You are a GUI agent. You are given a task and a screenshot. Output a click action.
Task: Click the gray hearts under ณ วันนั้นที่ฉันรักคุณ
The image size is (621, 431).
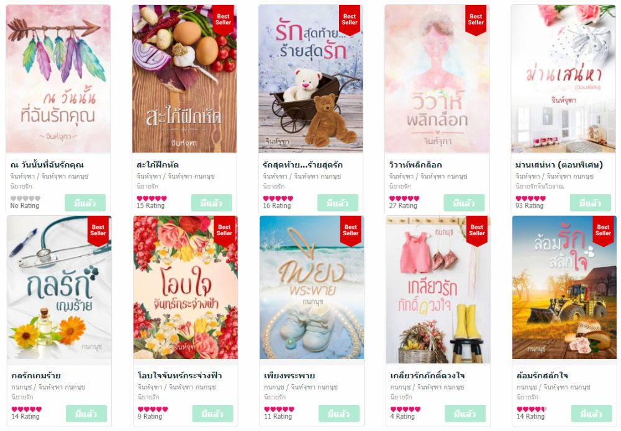pos(25,198)
